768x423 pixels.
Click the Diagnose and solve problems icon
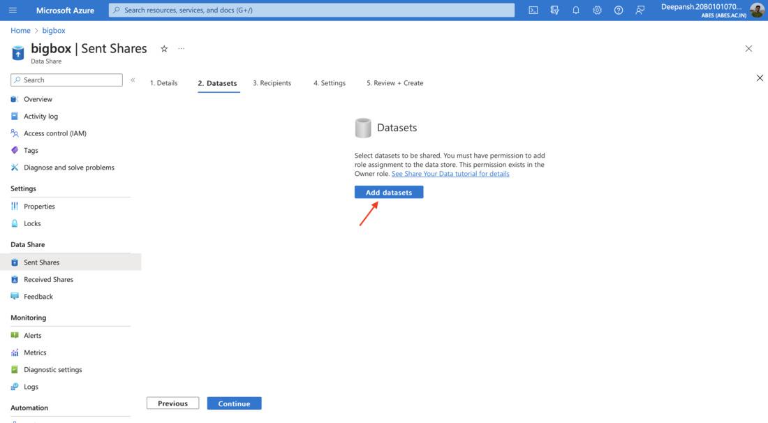click(15, 168)
